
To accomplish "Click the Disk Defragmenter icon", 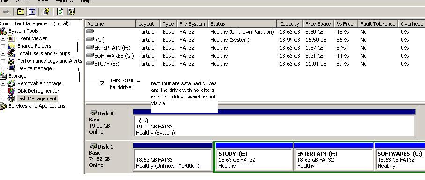I will tap(12, 91).
